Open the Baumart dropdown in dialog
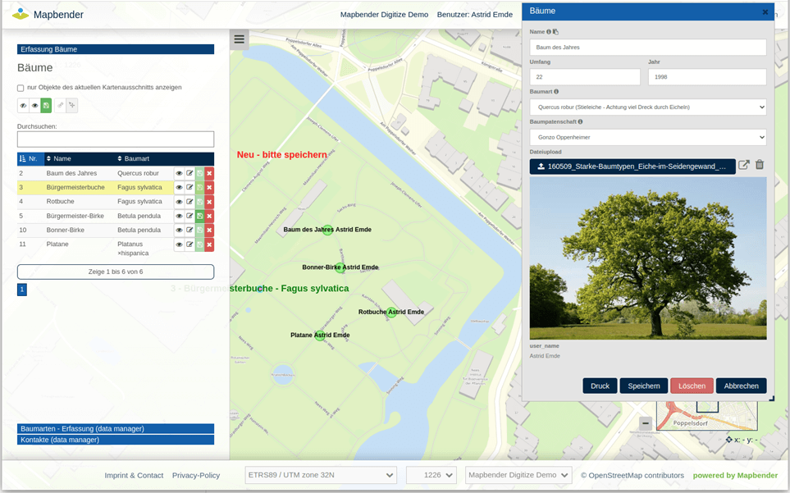 (x=647, y=107)
